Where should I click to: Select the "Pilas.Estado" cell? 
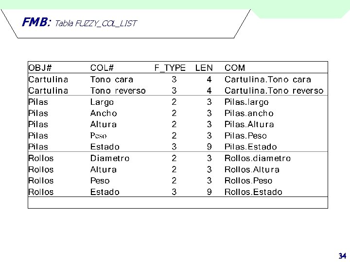pyautogui.click(x=251, y=147)
